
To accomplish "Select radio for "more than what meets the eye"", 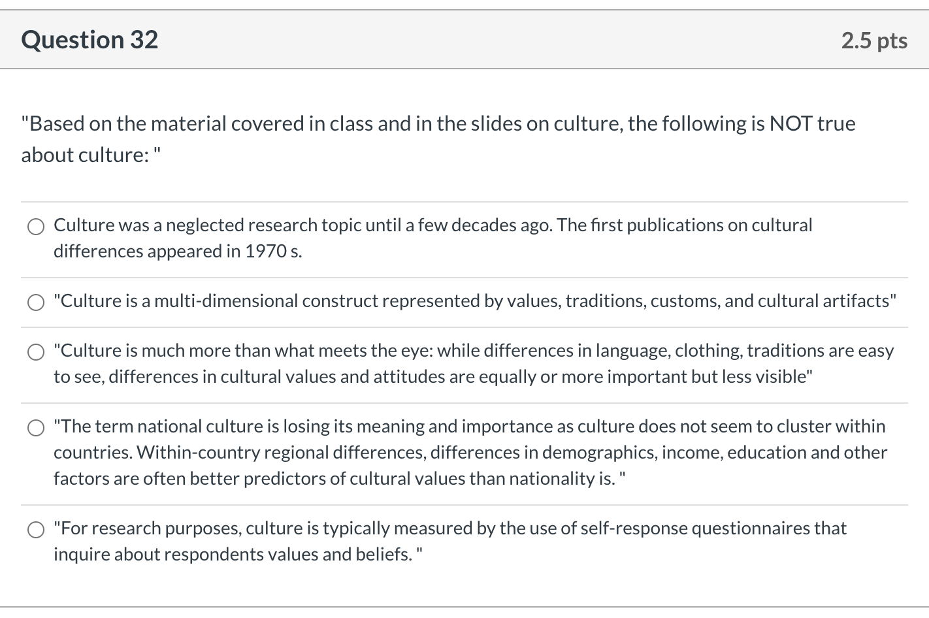I will click(x=36, y=353).
